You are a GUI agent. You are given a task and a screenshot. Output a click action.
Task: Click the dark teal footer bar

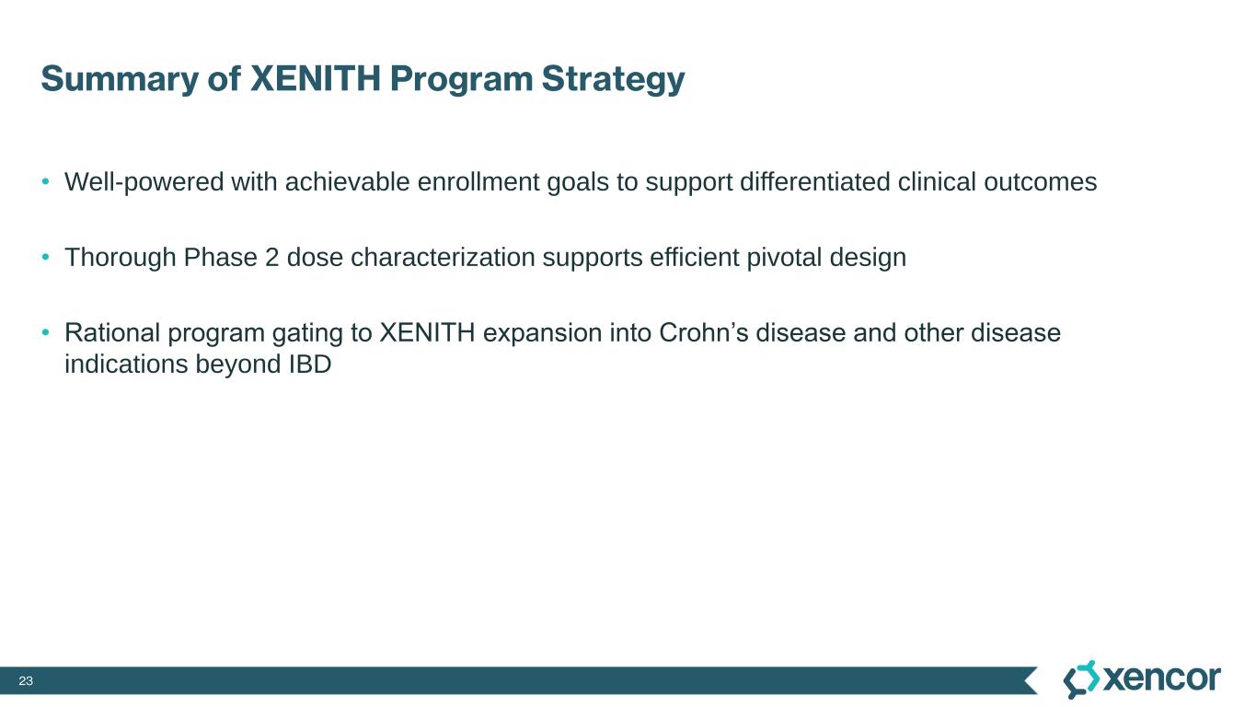[x=515, y=681]
